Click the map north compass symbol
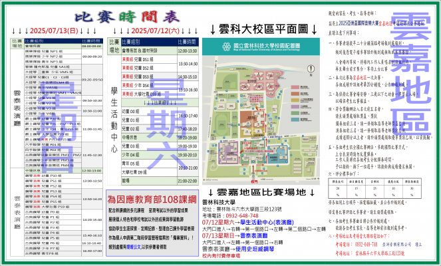The height and width of the screenshot is (266, 441). pyautogui.click(x=311, y=68)
